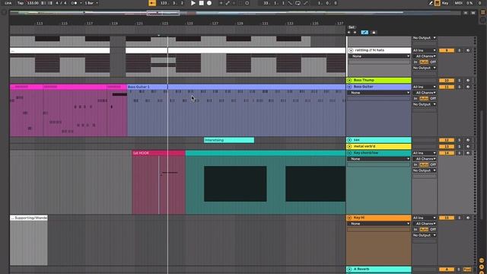Select the Interesting clip on sax track

pos(229,140)
